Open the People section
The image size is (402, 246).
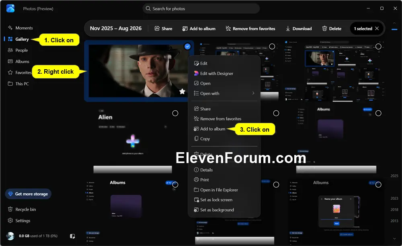[18, 50]
